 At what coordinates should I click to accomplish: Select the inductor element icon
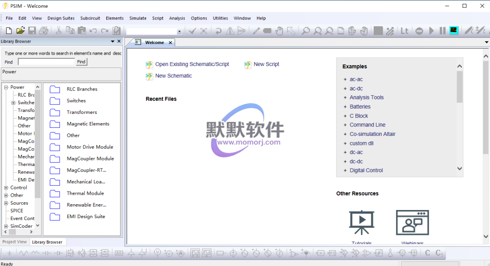coord(35,253)
